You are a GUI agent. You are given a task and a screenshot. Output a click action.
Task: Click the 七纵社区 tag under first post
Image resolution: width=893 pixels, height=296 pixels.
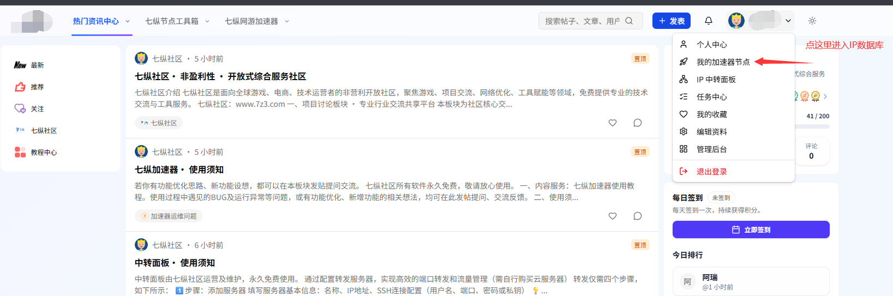point(158,123)
